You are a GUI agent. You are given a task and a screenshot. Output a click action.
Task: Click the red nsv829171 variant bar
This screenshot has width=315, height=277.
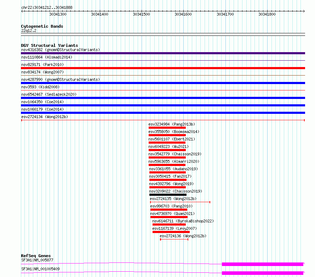click(x=163, y=68)
